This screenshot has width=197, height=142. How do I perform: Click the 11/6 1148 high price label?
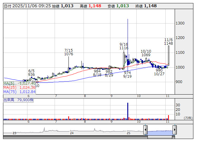(x=168, y=42)
